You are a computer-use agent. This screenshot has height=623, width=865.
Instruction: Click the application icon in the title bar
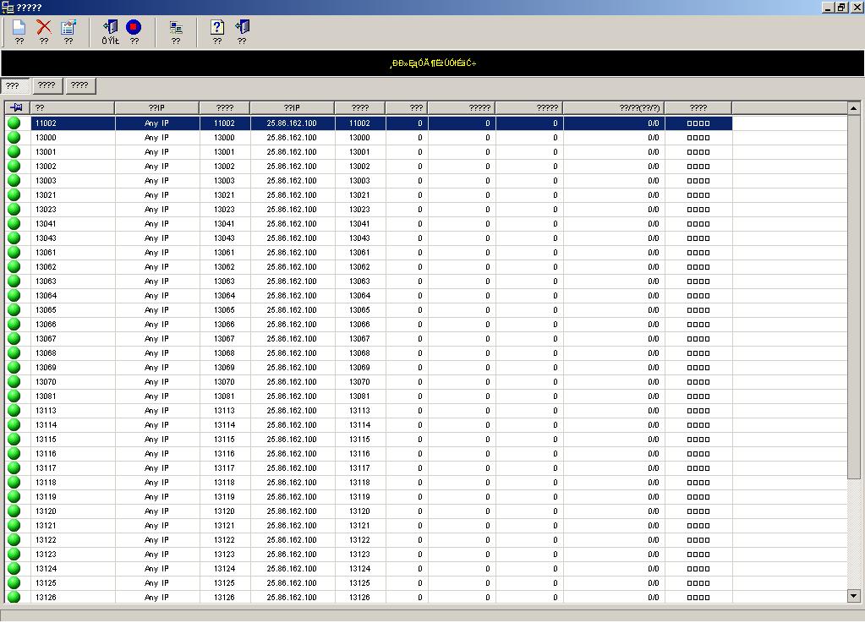click(x=8, y=7)
